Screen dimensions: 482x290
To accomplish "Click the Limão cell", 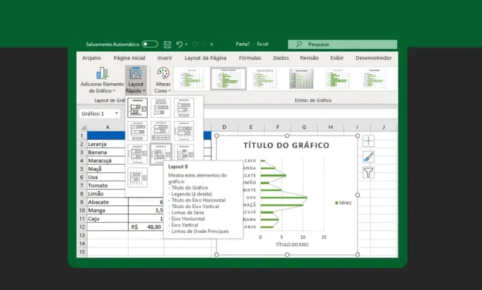I will point(108,194).
